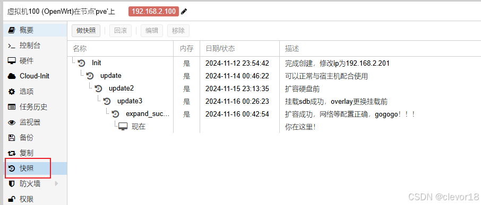
Task: Click the monitor icon beside 硬件
Action: click(12, 61)
